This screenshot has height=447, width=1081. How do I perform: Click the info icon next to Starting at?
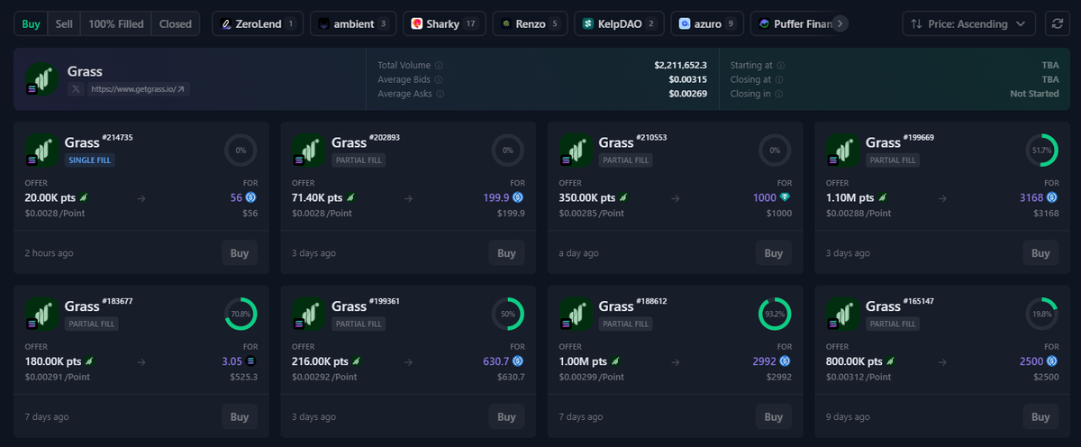coord(780,66)
